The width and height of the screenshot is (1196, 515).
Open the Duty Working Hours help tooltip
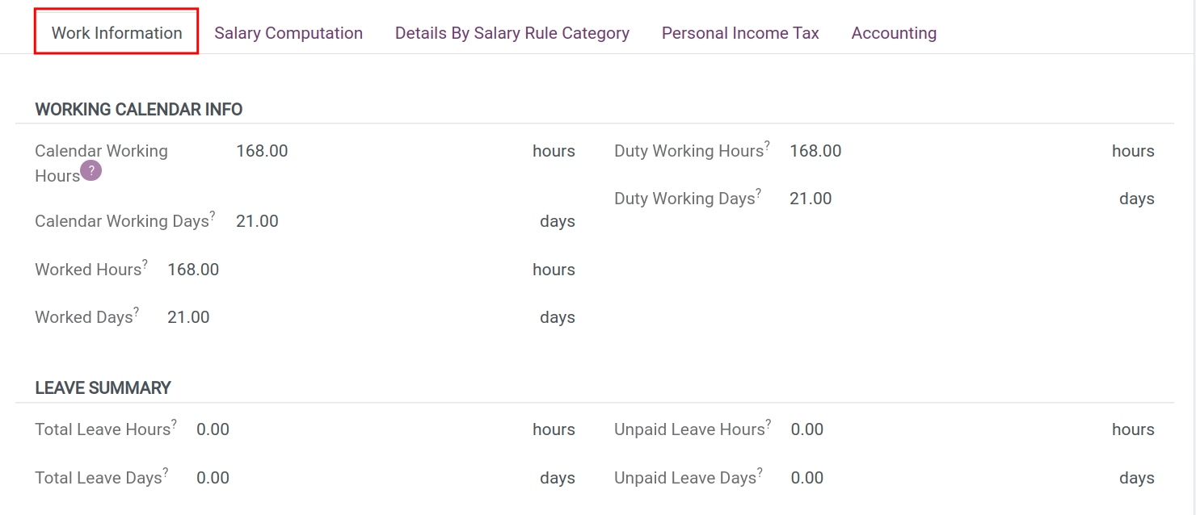pyautogui.click(x=769, y=144)
